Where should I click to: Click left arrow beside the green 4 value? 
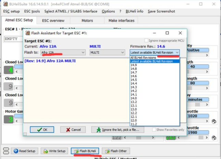pos(17,72)
